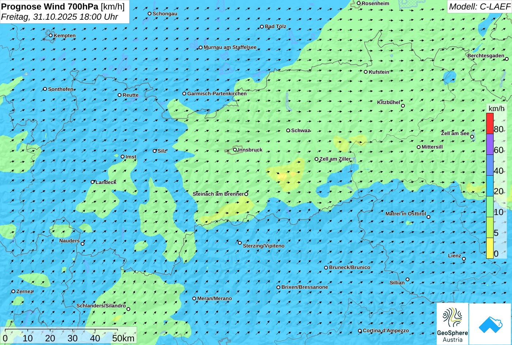Click the km/h legend heading
Viewport: 512px width, 345px height.
pos(496,109)
